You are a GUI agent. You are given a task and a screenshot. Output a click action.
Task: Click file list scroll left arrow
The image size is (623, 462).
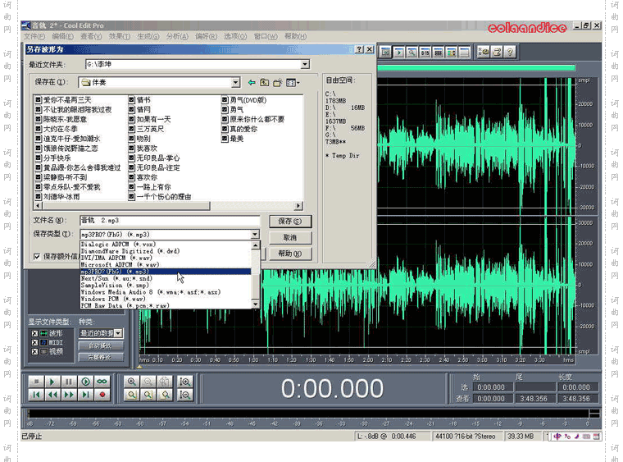[x=38, y=205]
